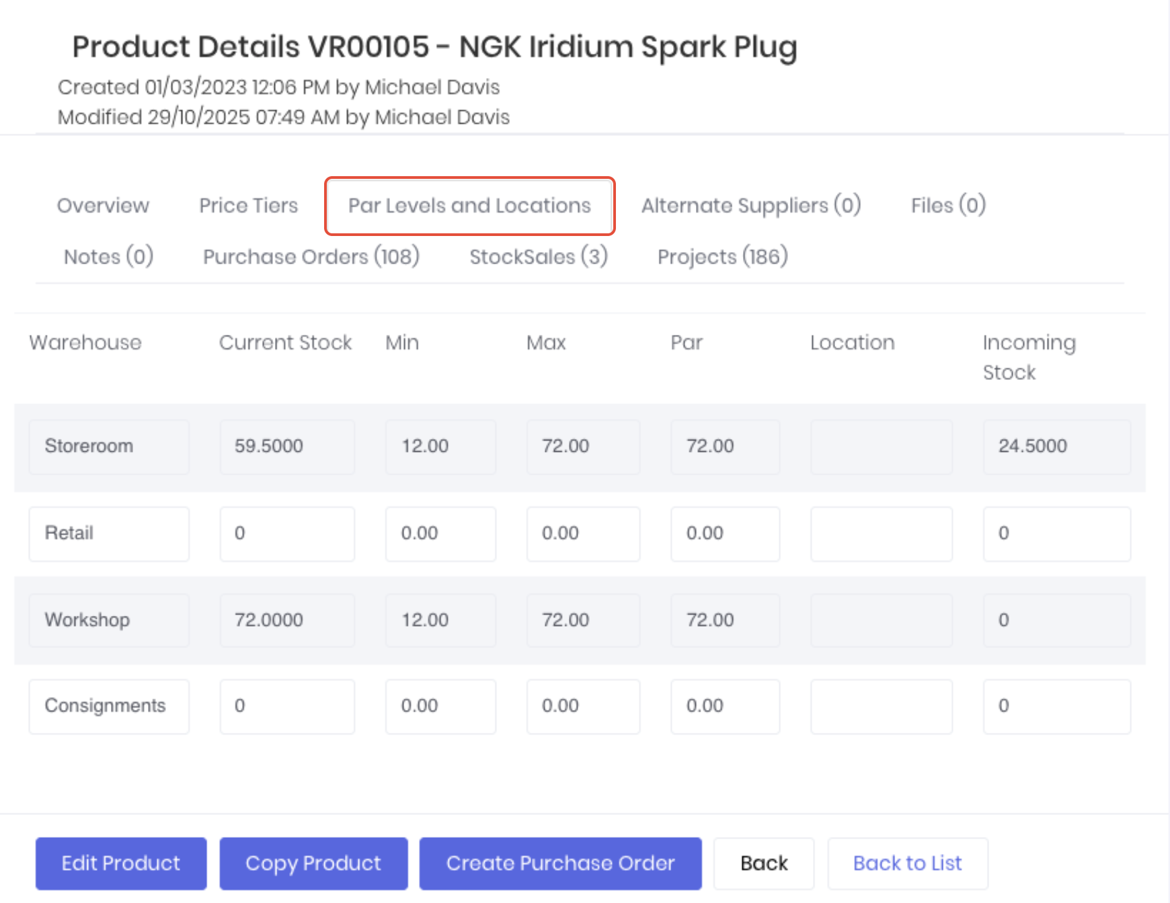
Task: Click the Min column header
Action: (402, 343)
